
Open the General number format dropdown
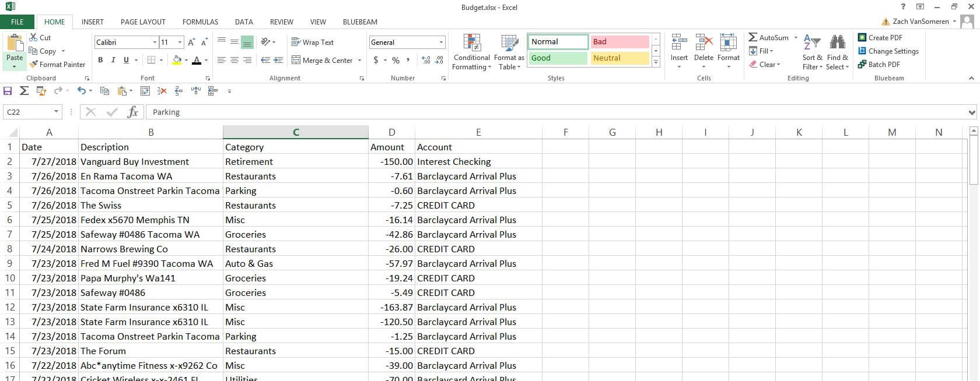pos(441,42)
